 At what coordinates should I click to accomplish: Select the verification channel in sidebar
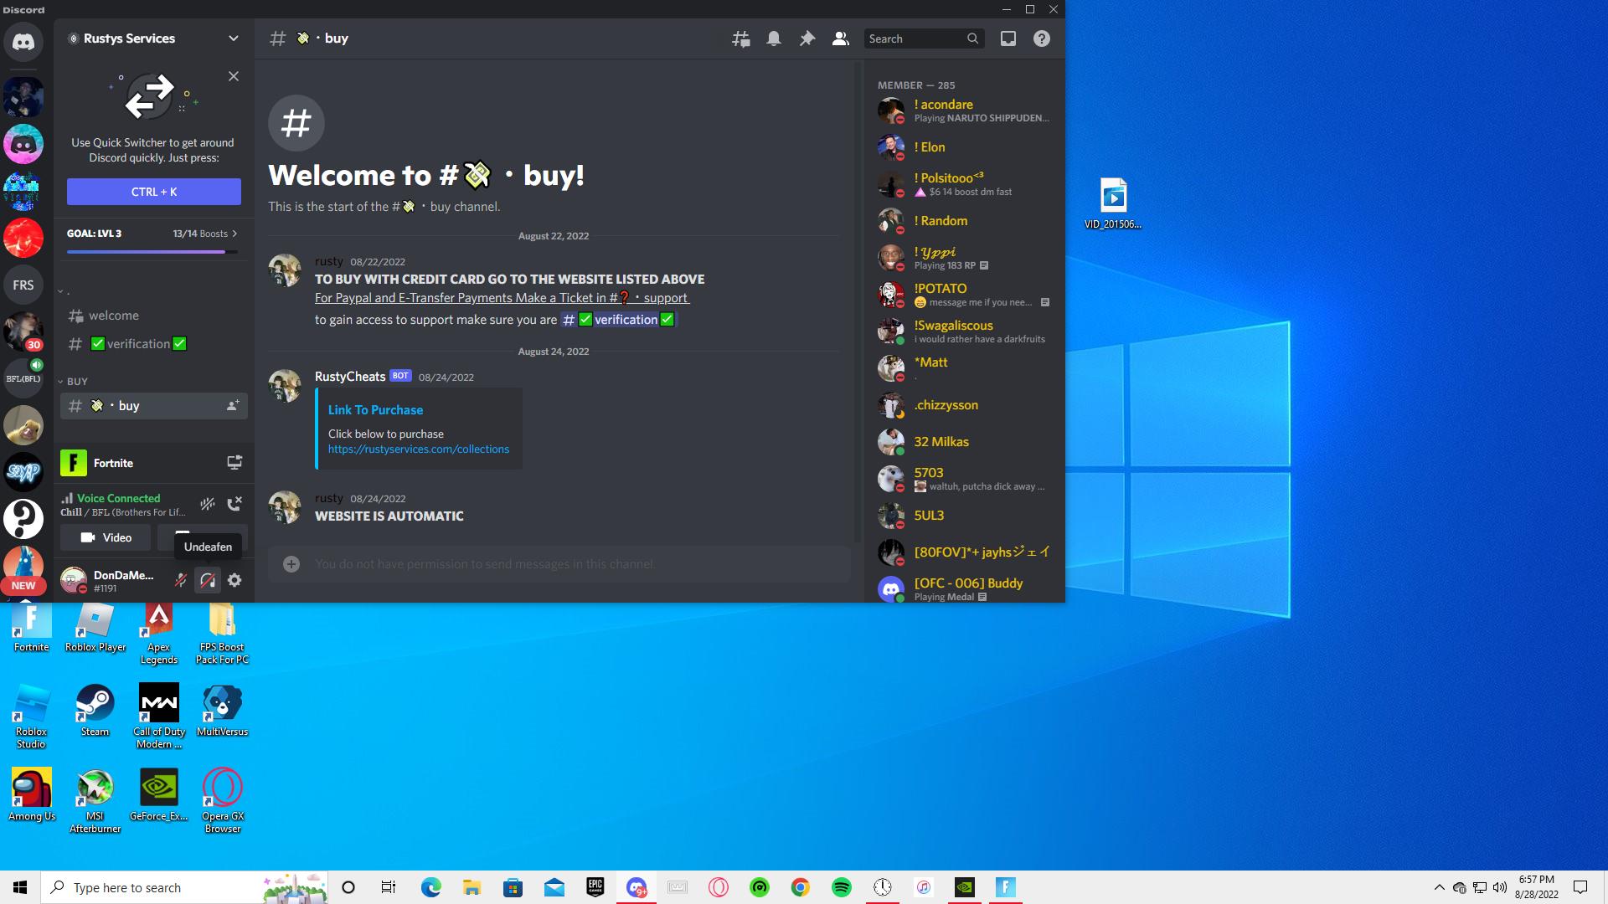tap(138, 344)
